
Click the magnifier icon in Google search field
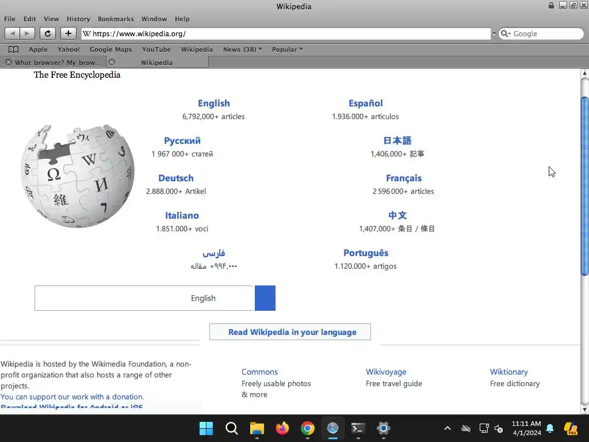click(x=504, y=33)
